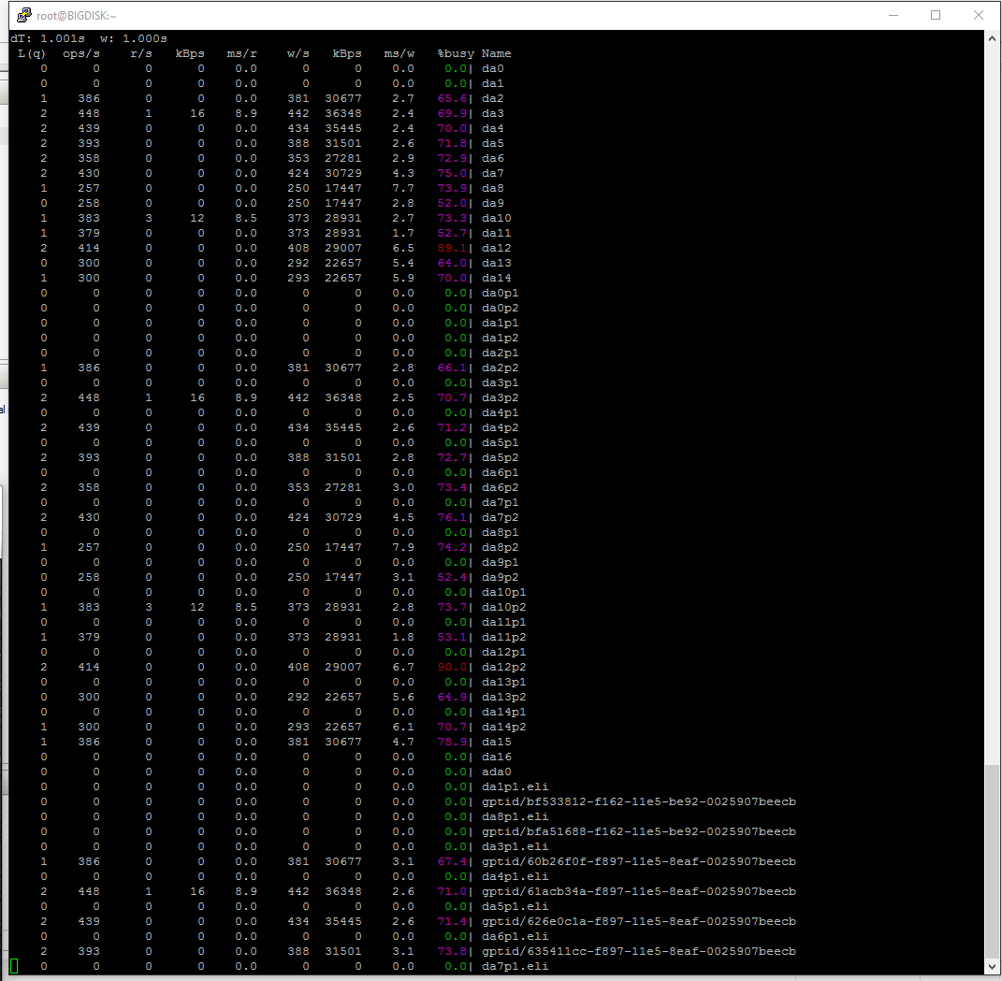Click the Name column header
Image resolution: width=1002 pixels, height=981 pixels.
[497, 53]
